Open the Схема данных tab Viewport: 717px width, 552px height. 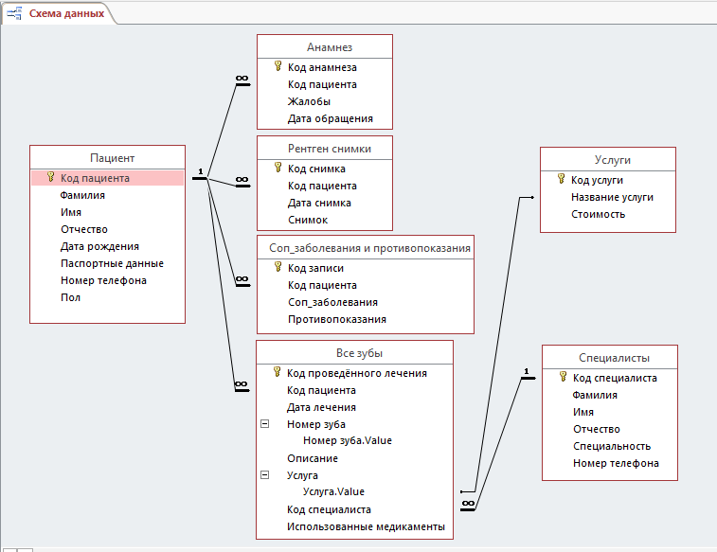coord(59,13)
